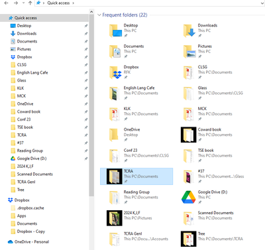Select Coward book in the sidebar

coord(28,111)
